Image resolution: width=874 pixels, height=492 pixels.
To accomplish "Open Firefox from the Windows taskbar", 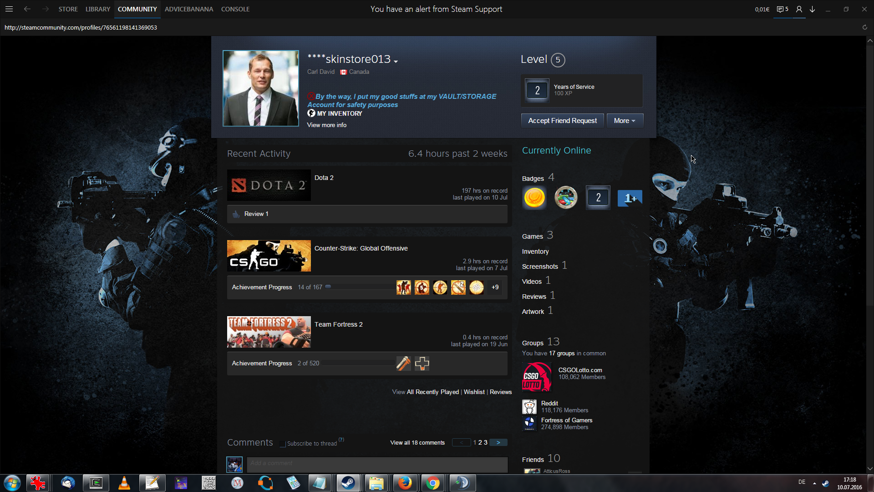I will click(405, 483).
